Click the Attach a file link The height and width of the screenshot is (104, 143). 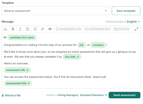pyautogui.click(x=11, y=95)
